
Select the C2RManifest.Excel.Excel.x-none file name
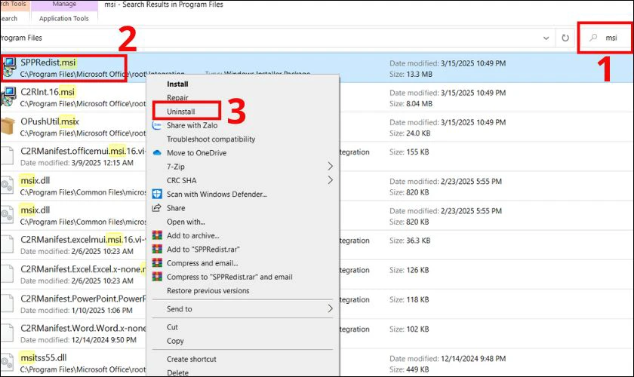pyautogui.click(x=82, y=268)
